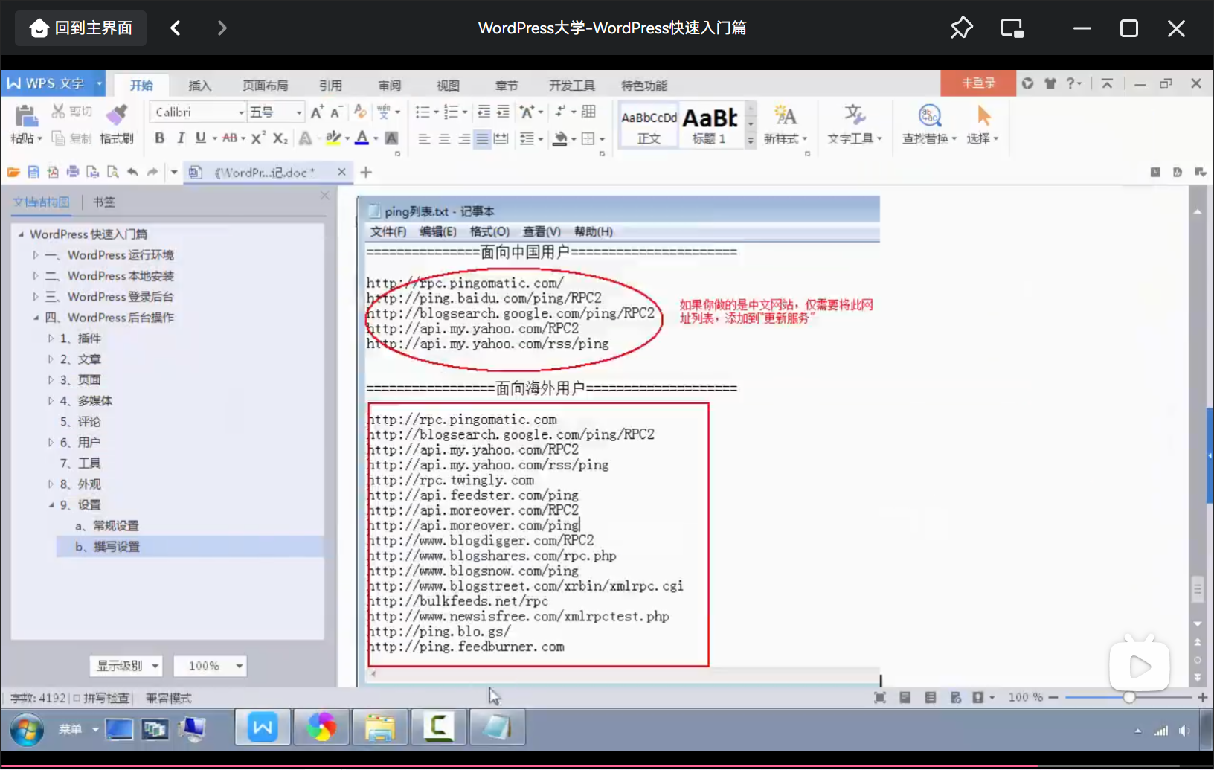This screenshot has height=770, width=1214.
Task: Open the Calibri font name dropdown
Action: pos(241,112)
